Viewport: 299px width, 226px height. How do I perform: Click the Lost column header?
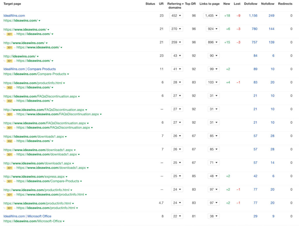point(237,3)
